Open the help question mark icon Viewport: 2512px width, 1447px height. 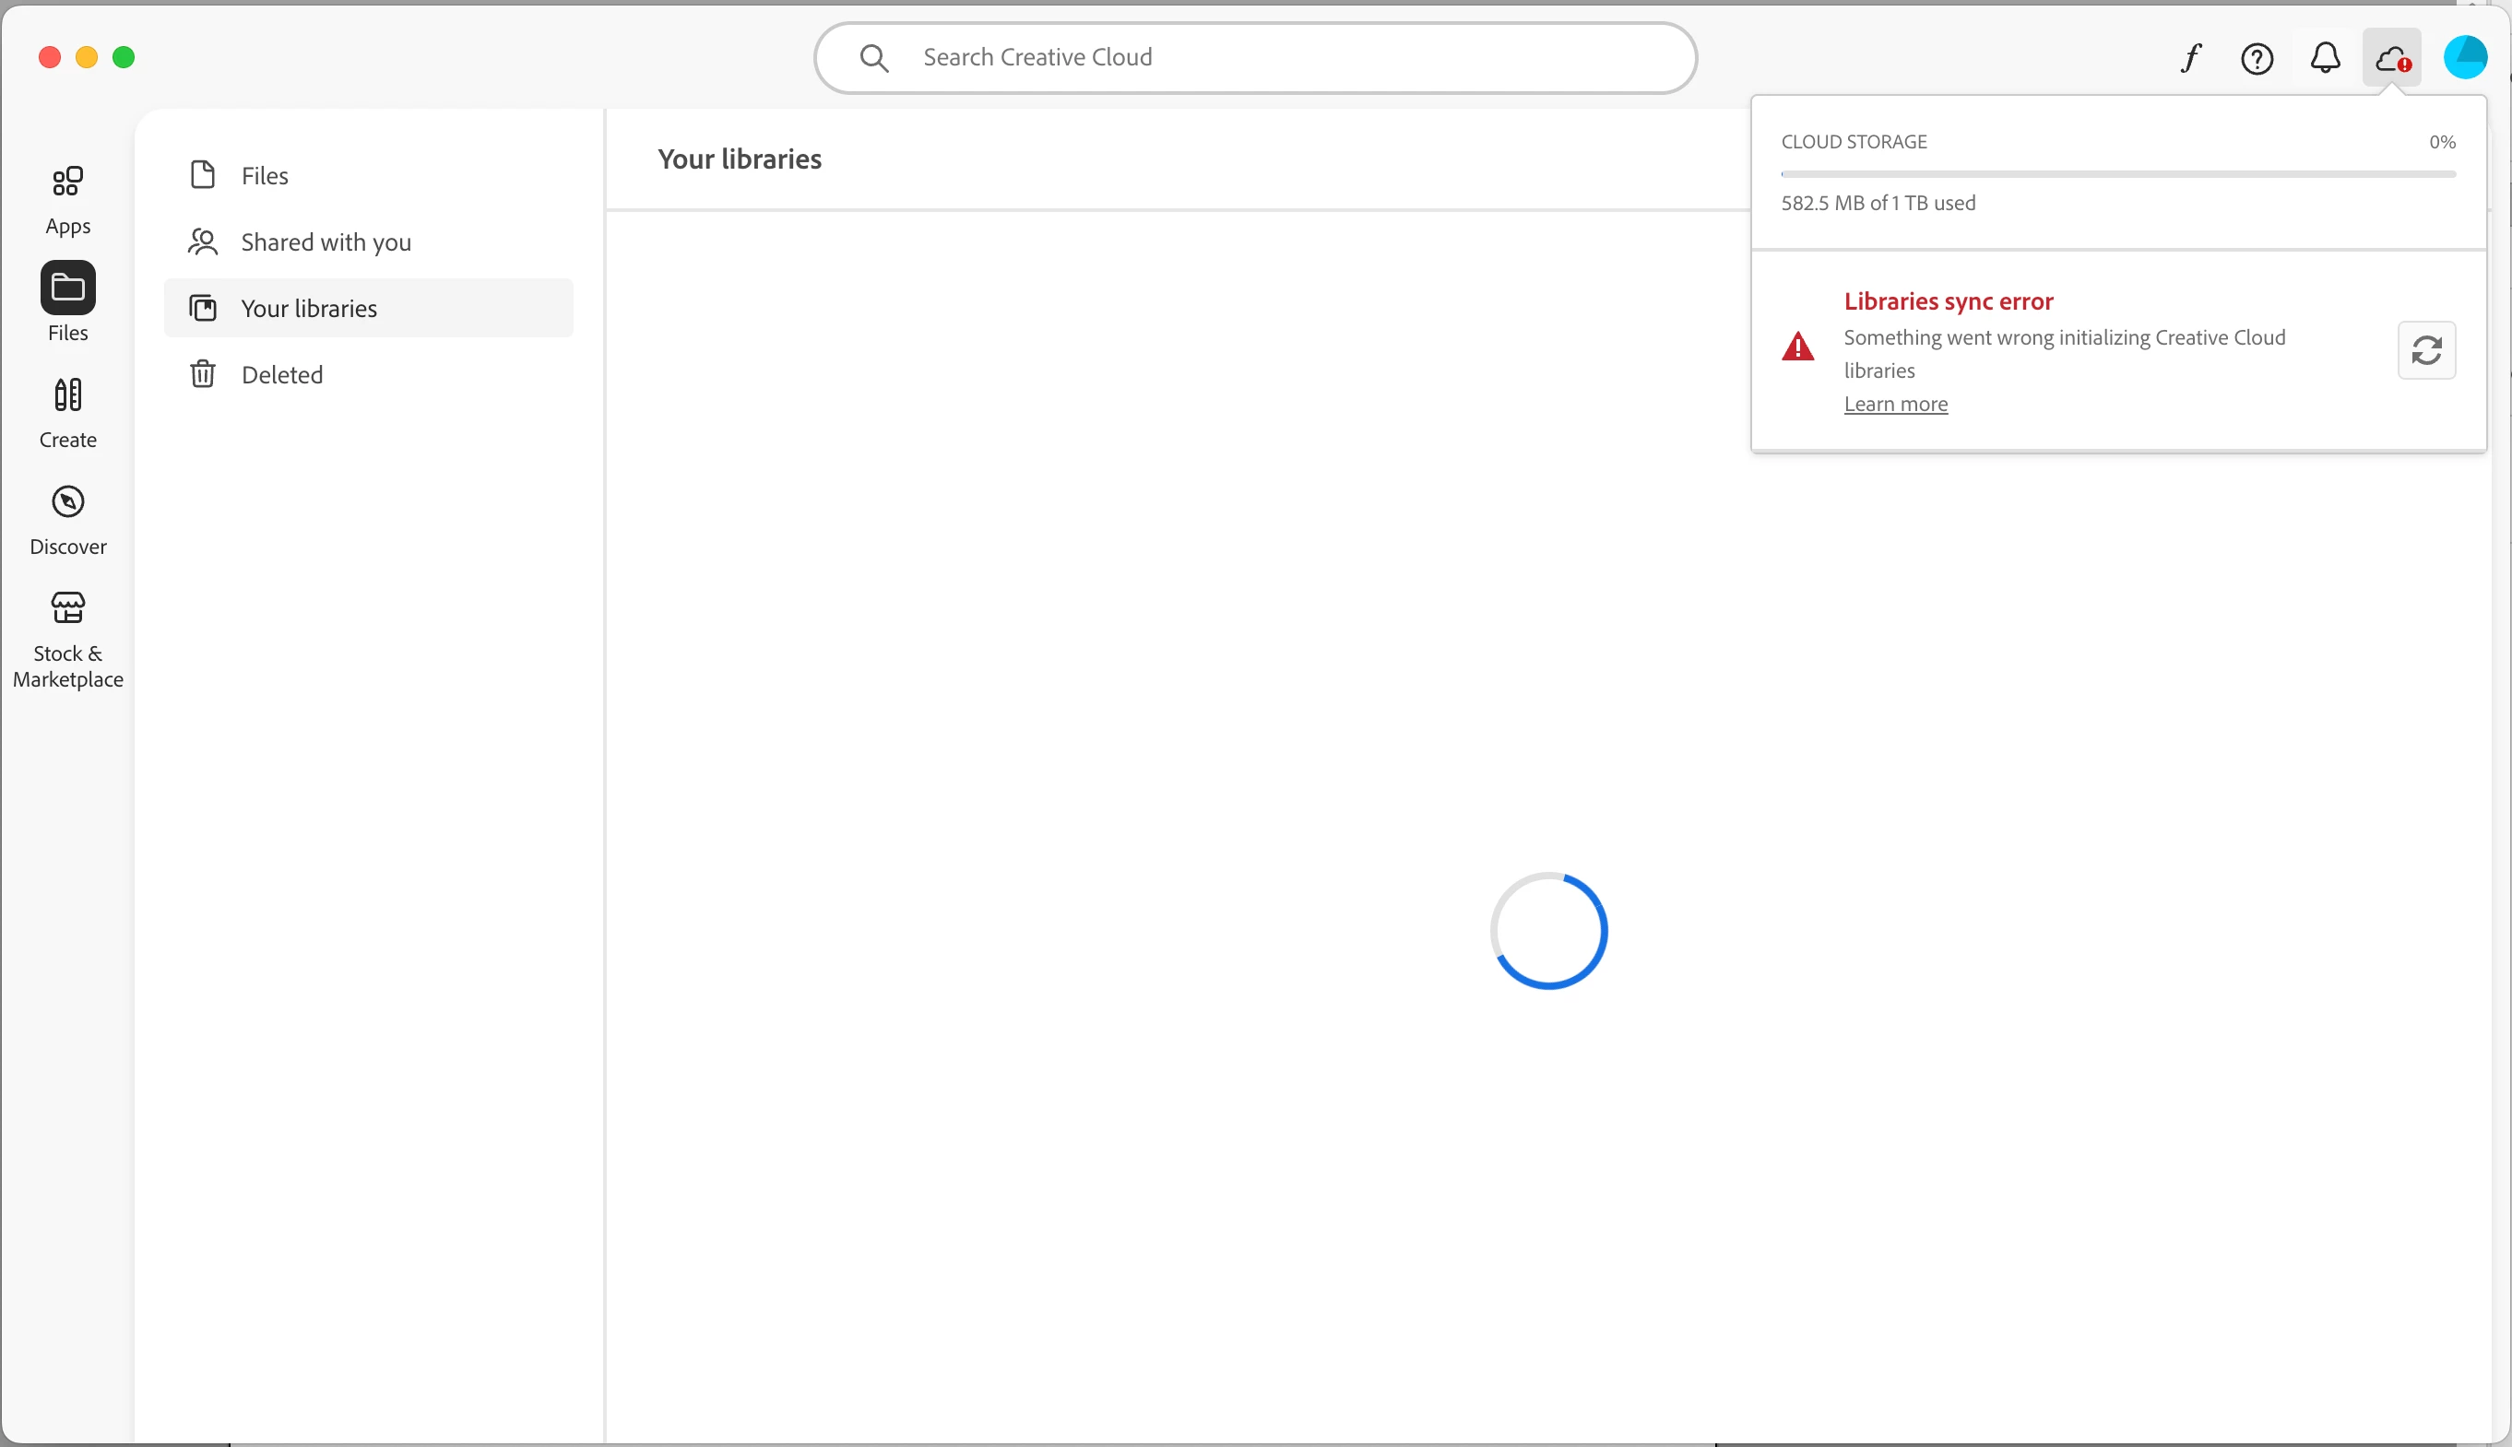[2257, 59]
